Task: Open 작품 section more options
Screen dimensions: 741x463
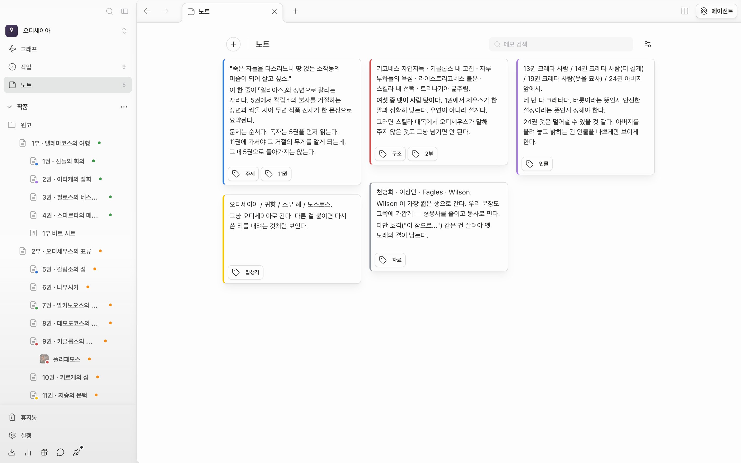Action: [124, 107]
